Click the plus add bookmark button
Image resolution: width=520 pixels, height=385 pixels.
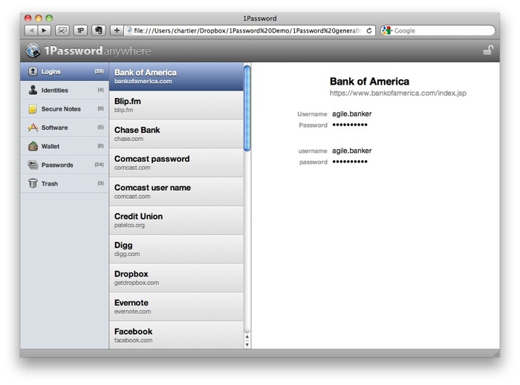point(117,30)
